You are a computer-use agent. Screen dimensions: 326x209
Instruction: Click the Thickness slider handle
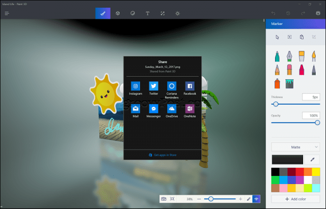tap(276, 104)
